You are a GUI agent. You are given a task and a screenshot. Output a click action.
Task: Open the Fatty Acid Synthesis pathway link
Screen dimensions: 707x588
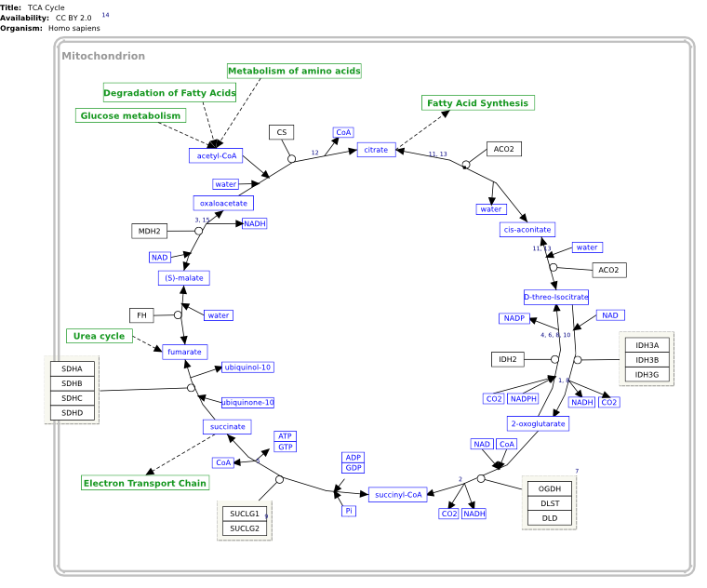(478, 103)
